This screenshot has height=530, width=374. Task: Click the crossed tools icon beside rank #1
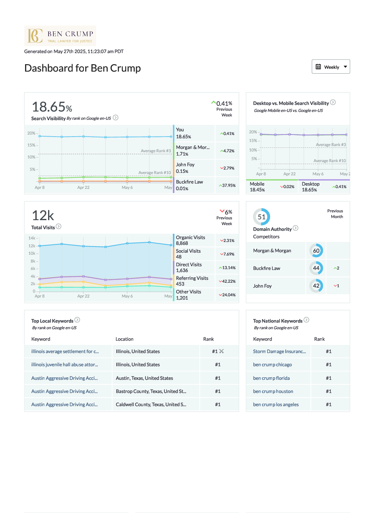pos(222,351)
